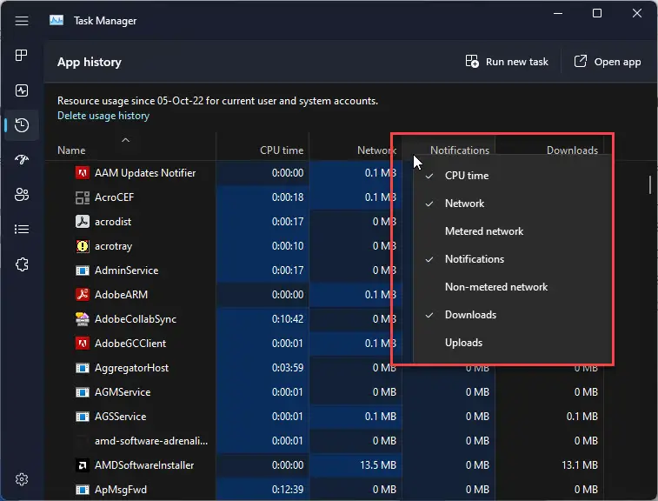Sort by CPU time column header

click(x=282, y=150)
